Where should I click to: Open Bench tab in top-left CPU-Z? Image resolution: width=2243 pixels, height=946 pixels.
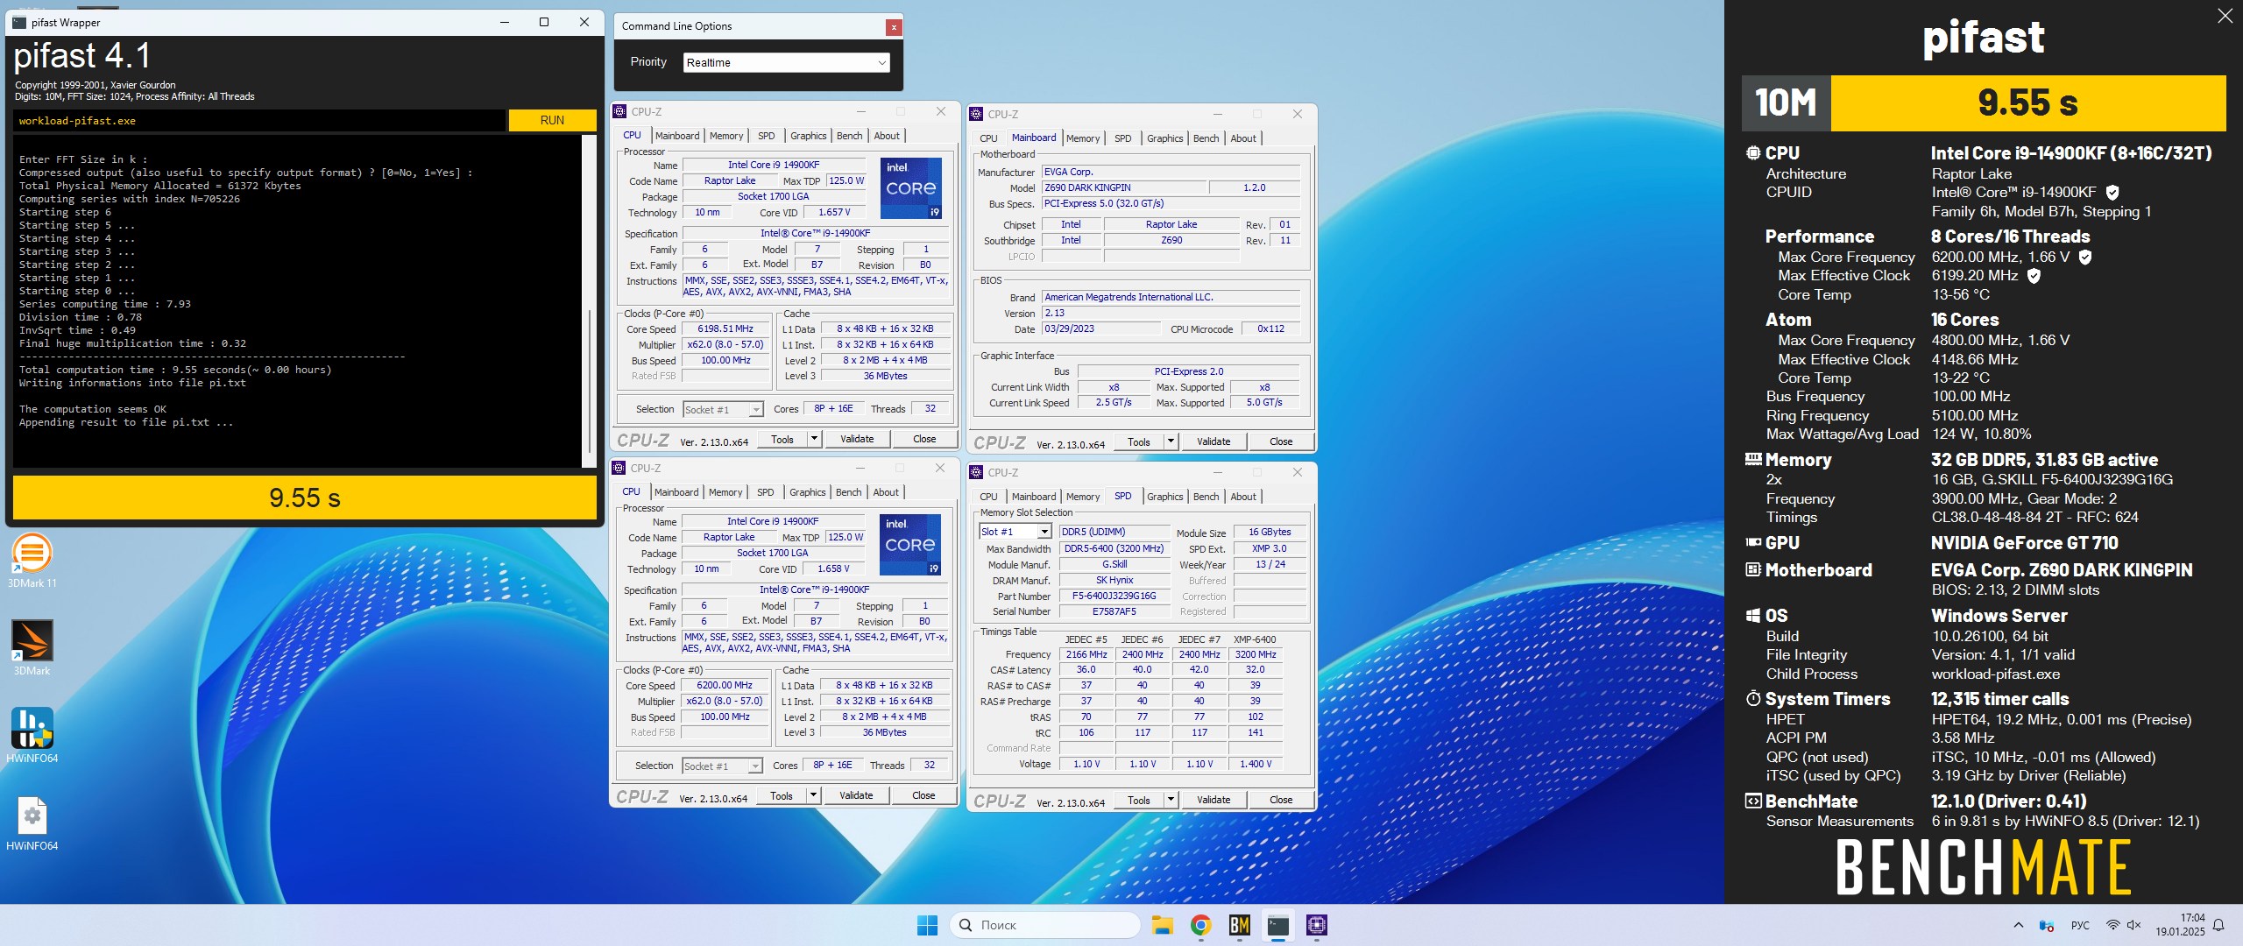pyautogui.click(x=849, y=136)
